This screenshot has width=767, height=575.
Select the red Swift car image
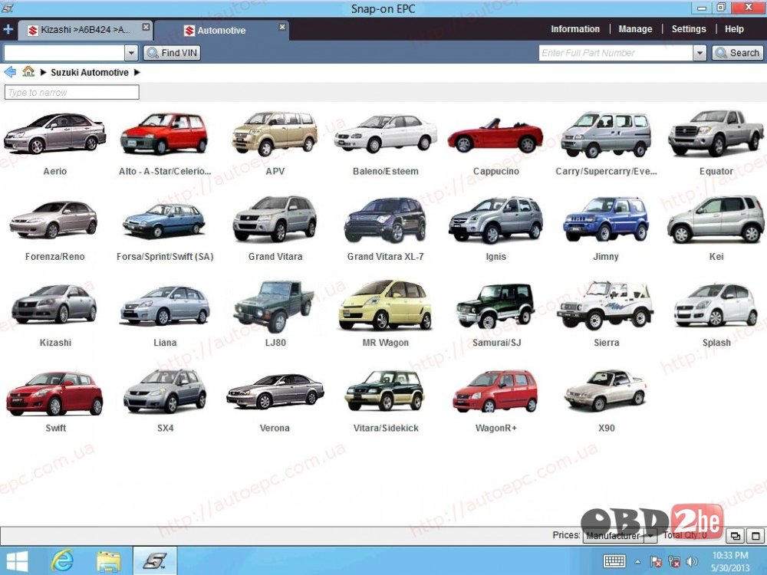[54, 393]
